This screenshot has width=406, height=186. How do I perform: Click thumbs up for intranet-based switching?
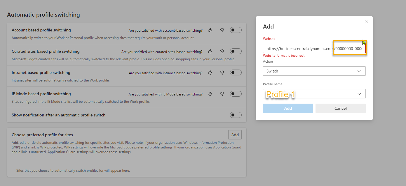(210, 72)
